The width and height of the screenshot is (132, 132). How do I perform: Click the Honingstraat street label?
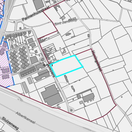click(97, 61)
